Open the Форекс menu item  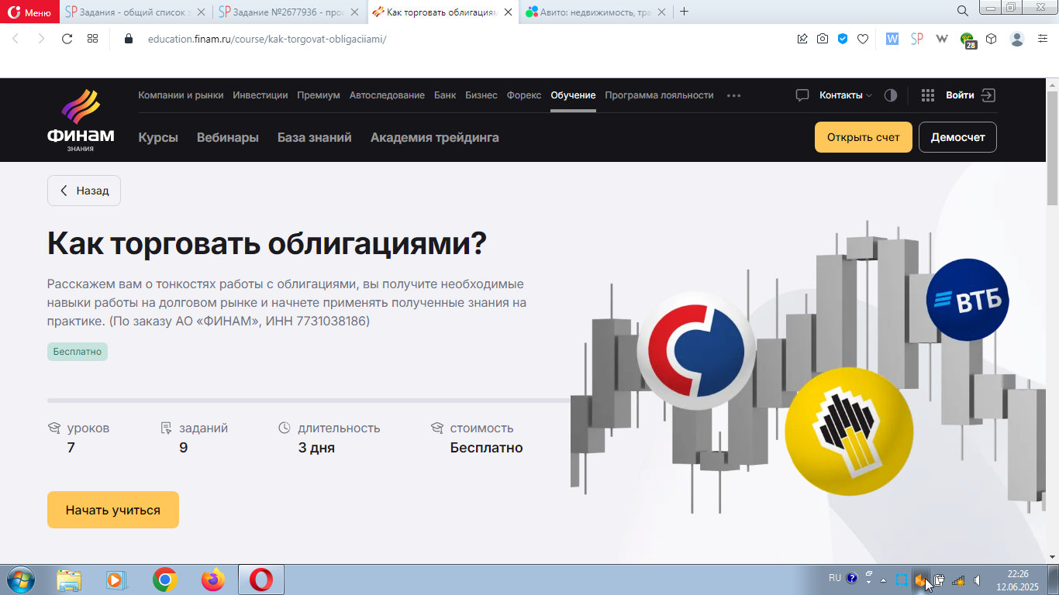coord(524,95)
